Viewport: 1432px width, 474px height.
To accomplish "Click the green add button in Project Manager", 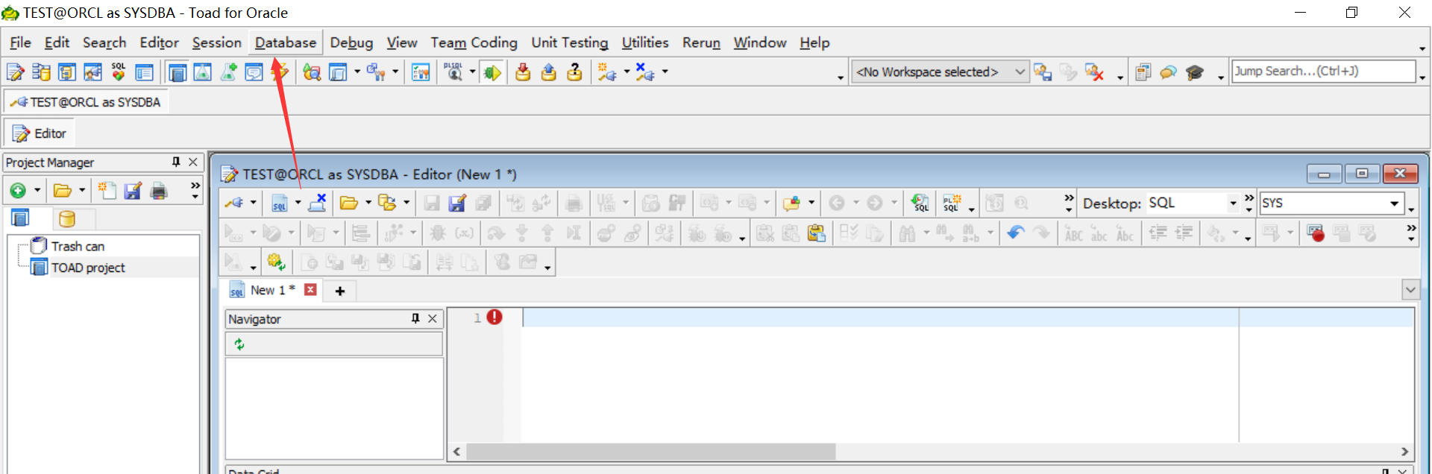I will coord(18,191).
